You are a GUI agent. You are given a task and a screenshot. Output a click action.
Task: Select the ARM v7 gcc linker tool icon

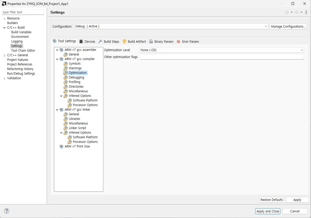pyautogui.click(x=62, y=109)
